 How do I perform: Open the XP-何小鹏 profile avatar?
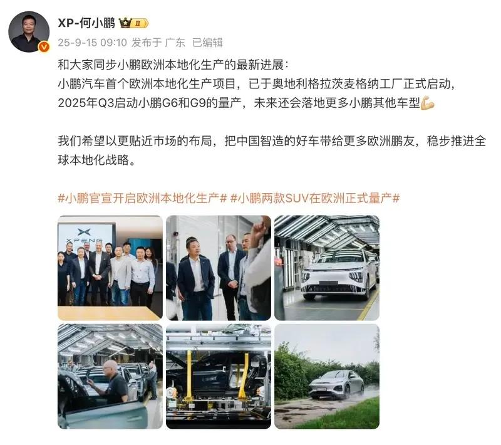29,32
